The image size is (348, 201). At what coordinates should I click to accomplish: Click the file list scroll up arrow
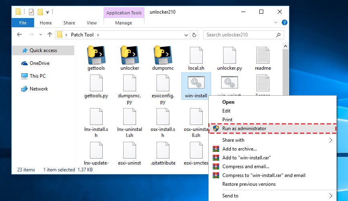(x=285, y=46)
